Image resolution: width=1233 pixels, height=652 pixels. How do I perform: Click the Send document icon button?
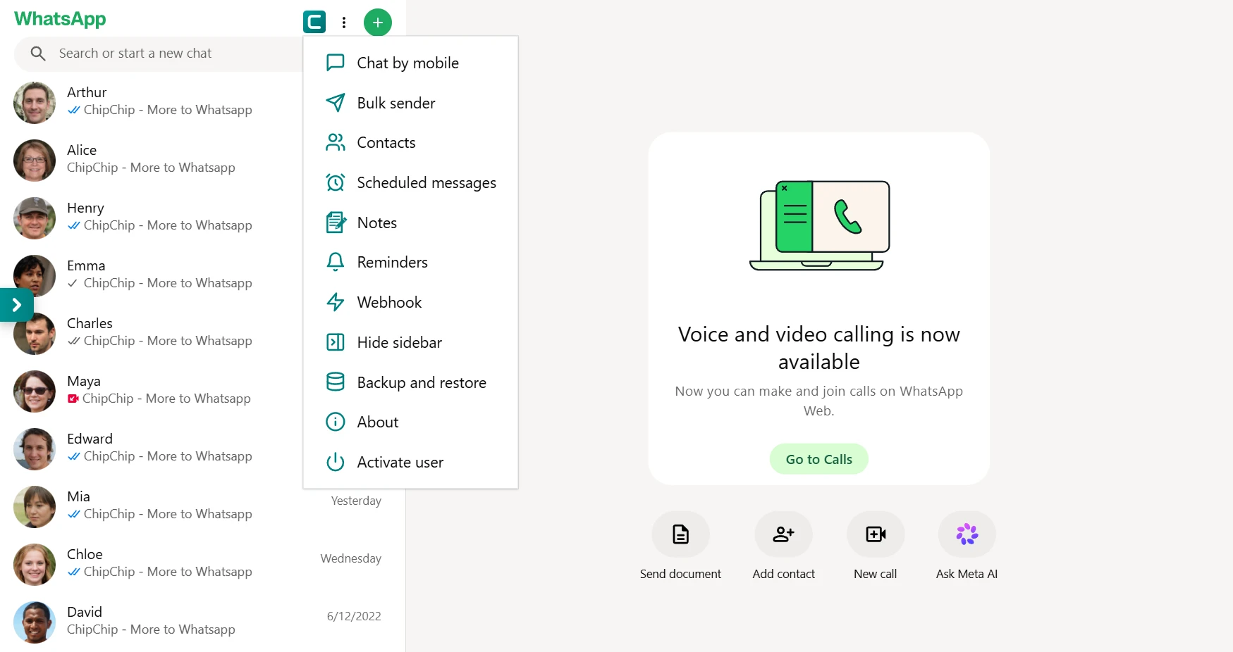pos(680,534)
